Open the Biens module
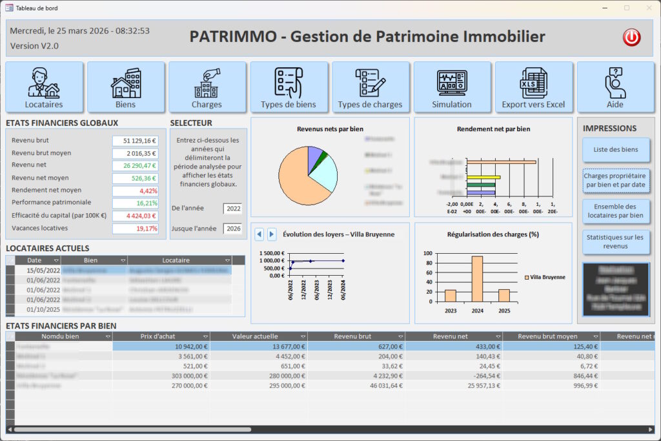This screenshot has height=441, width=661. point(126,87)
